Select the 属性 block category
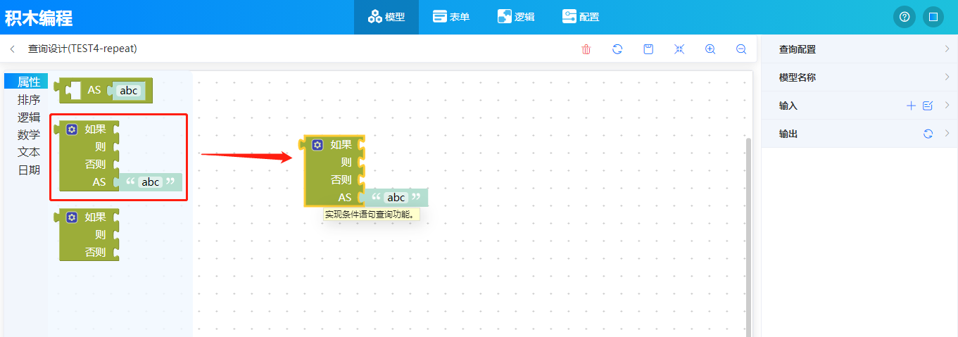 (27, 82)
